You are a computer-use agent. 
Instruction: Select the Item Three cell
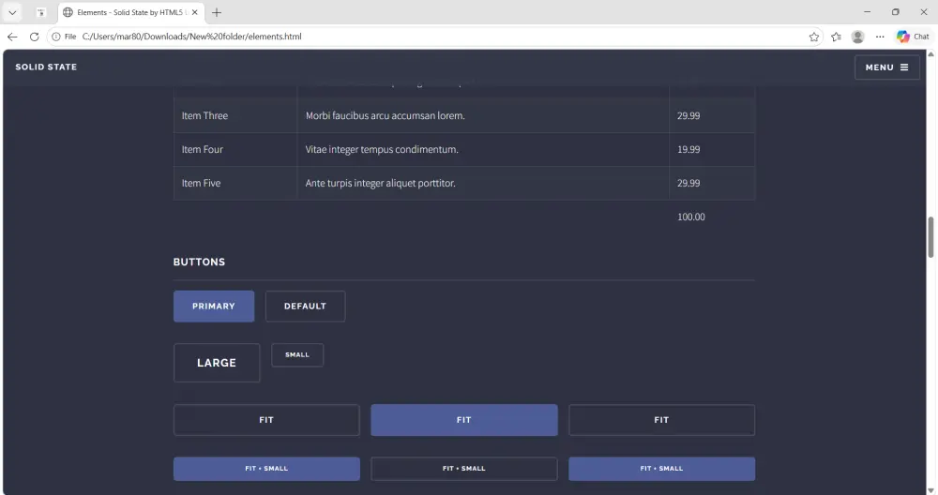pos(235,116)
